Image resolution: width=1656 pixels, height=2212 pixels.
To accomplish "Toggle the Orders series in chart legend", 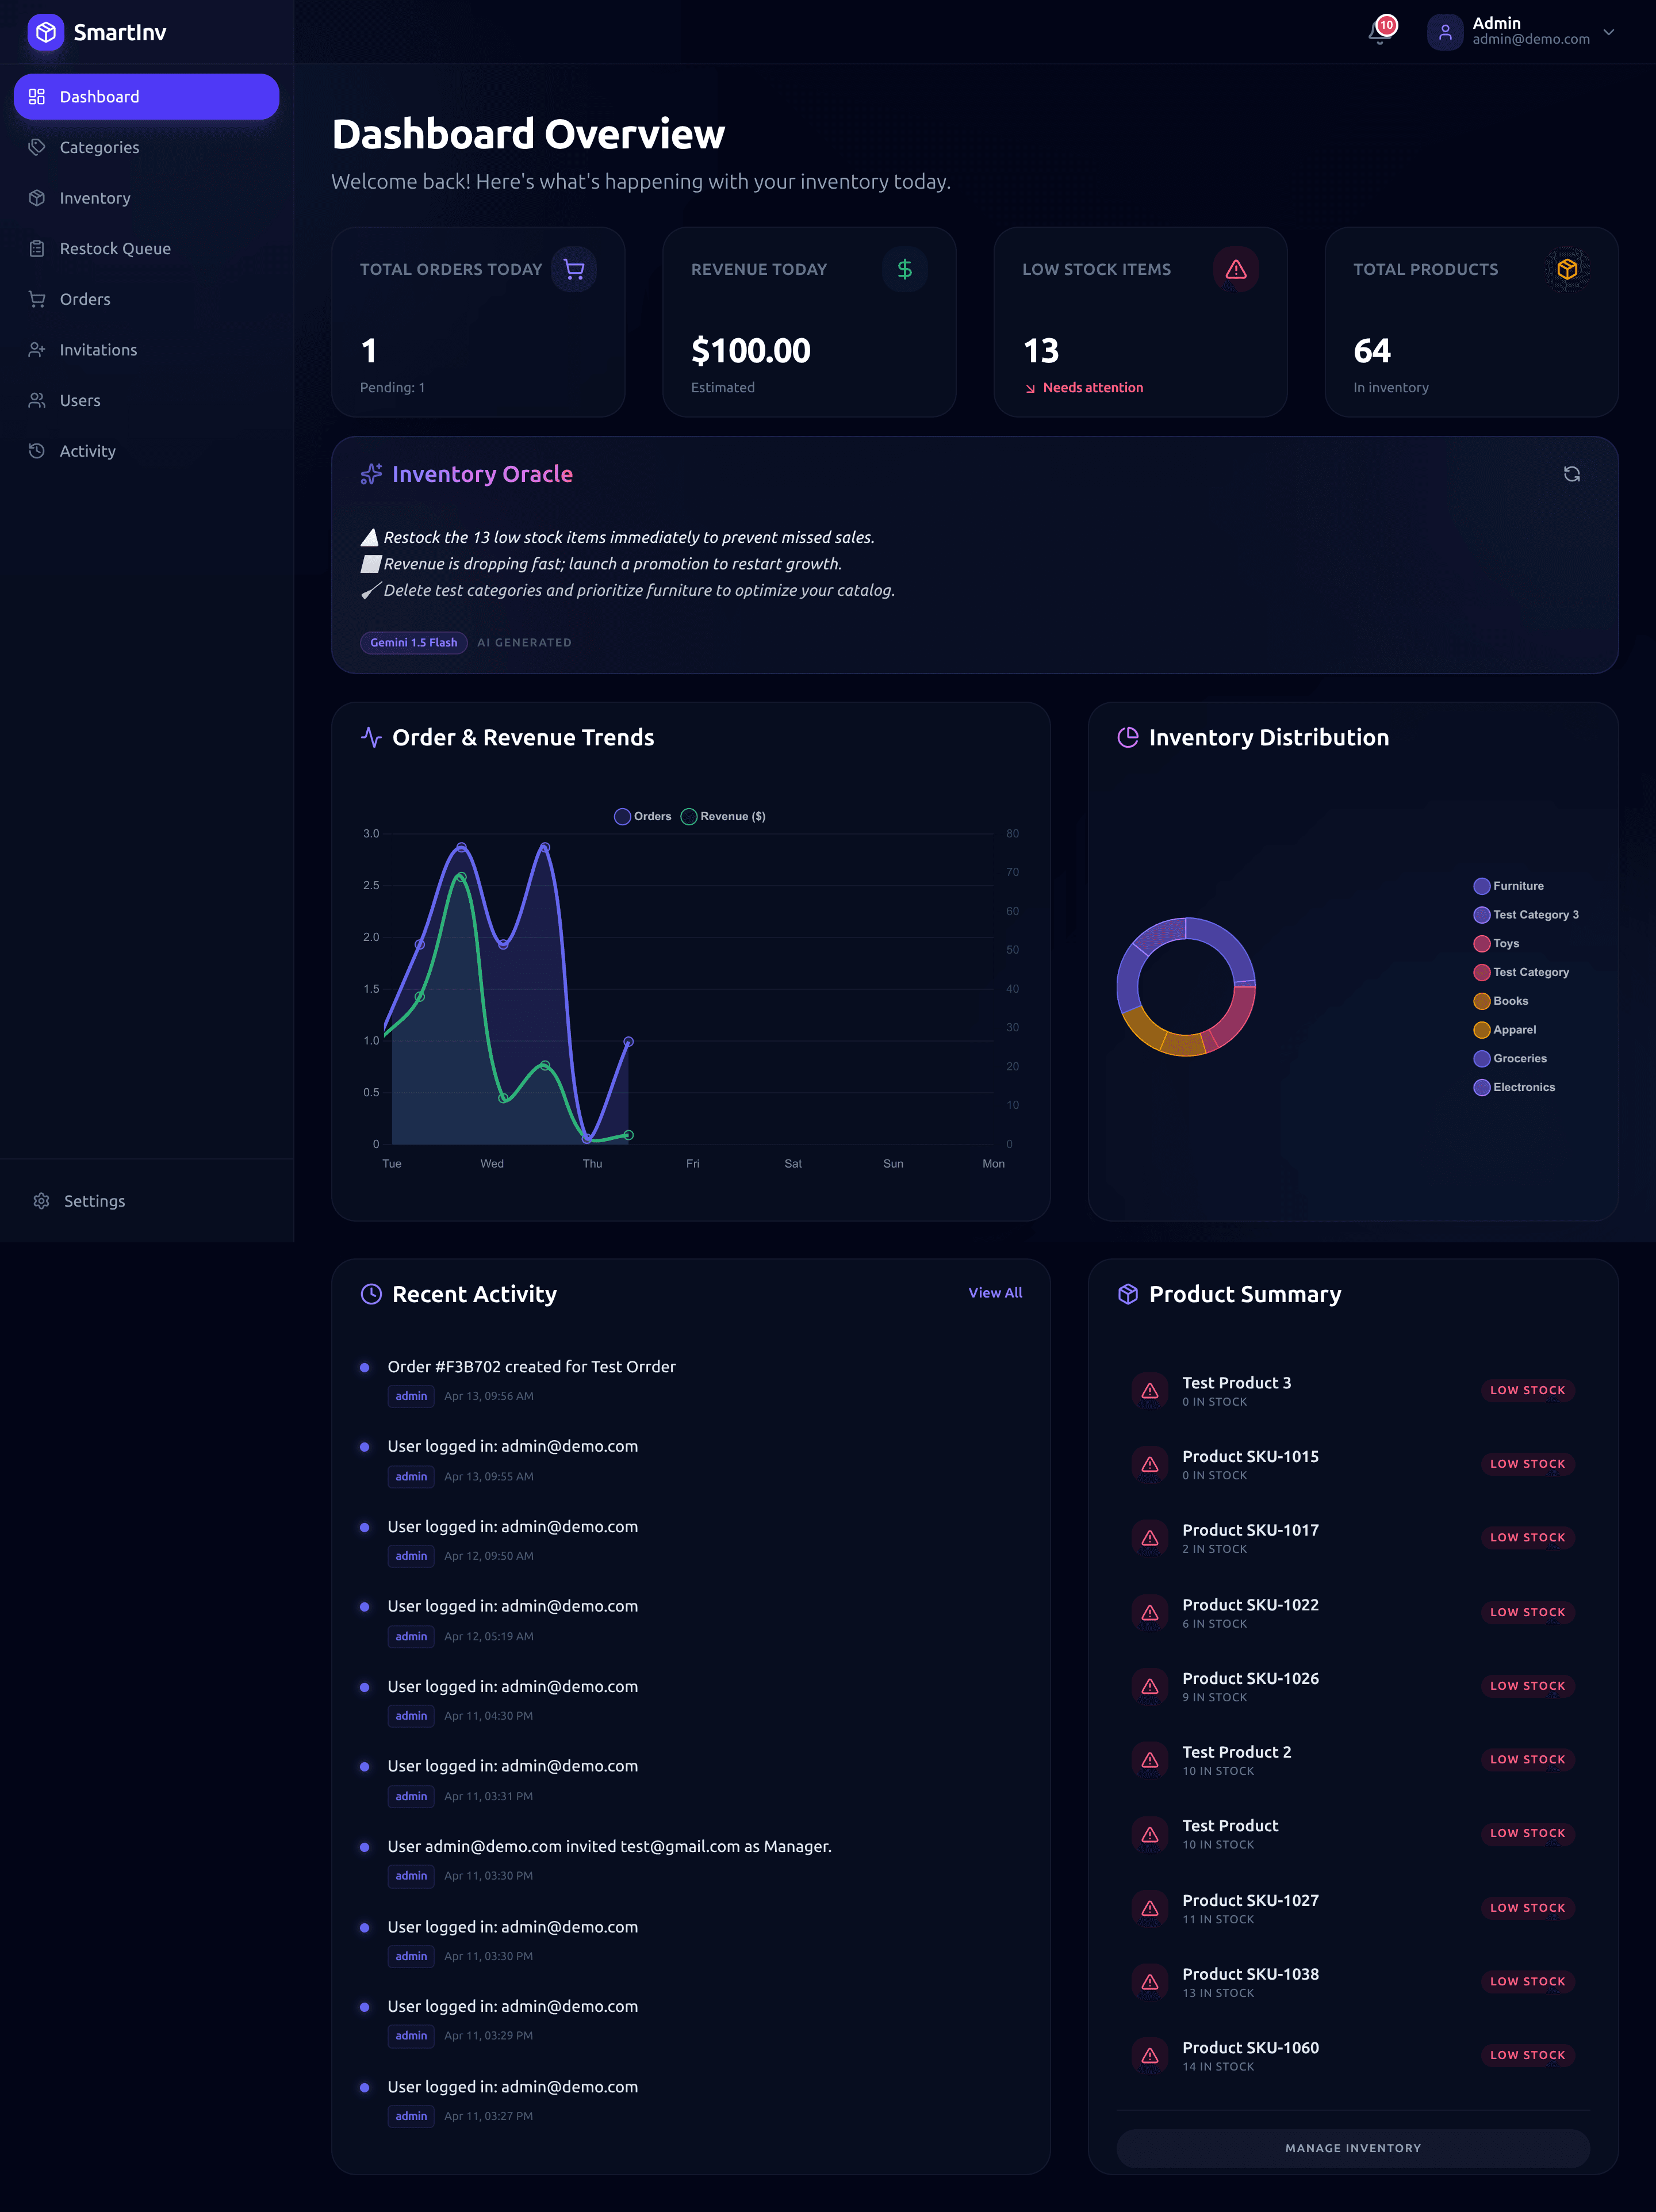I will [642, 817].
